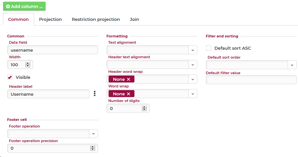Image resolution: width=298 pixels, height=157 pixels.
Task: Enable Default sort ASC checkbox
Action: (209, 48)
